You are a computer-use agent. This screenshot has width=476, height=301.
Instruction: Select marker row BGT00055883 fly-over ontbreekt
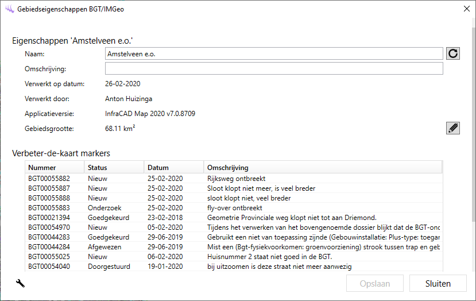click(x=233, y=208)
